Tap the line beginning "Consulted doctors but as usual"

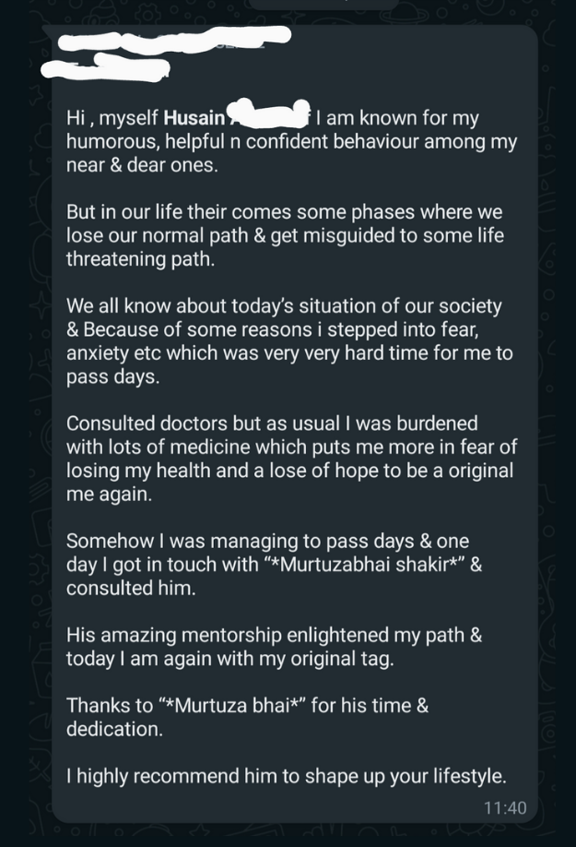click(x=272, y=423)
